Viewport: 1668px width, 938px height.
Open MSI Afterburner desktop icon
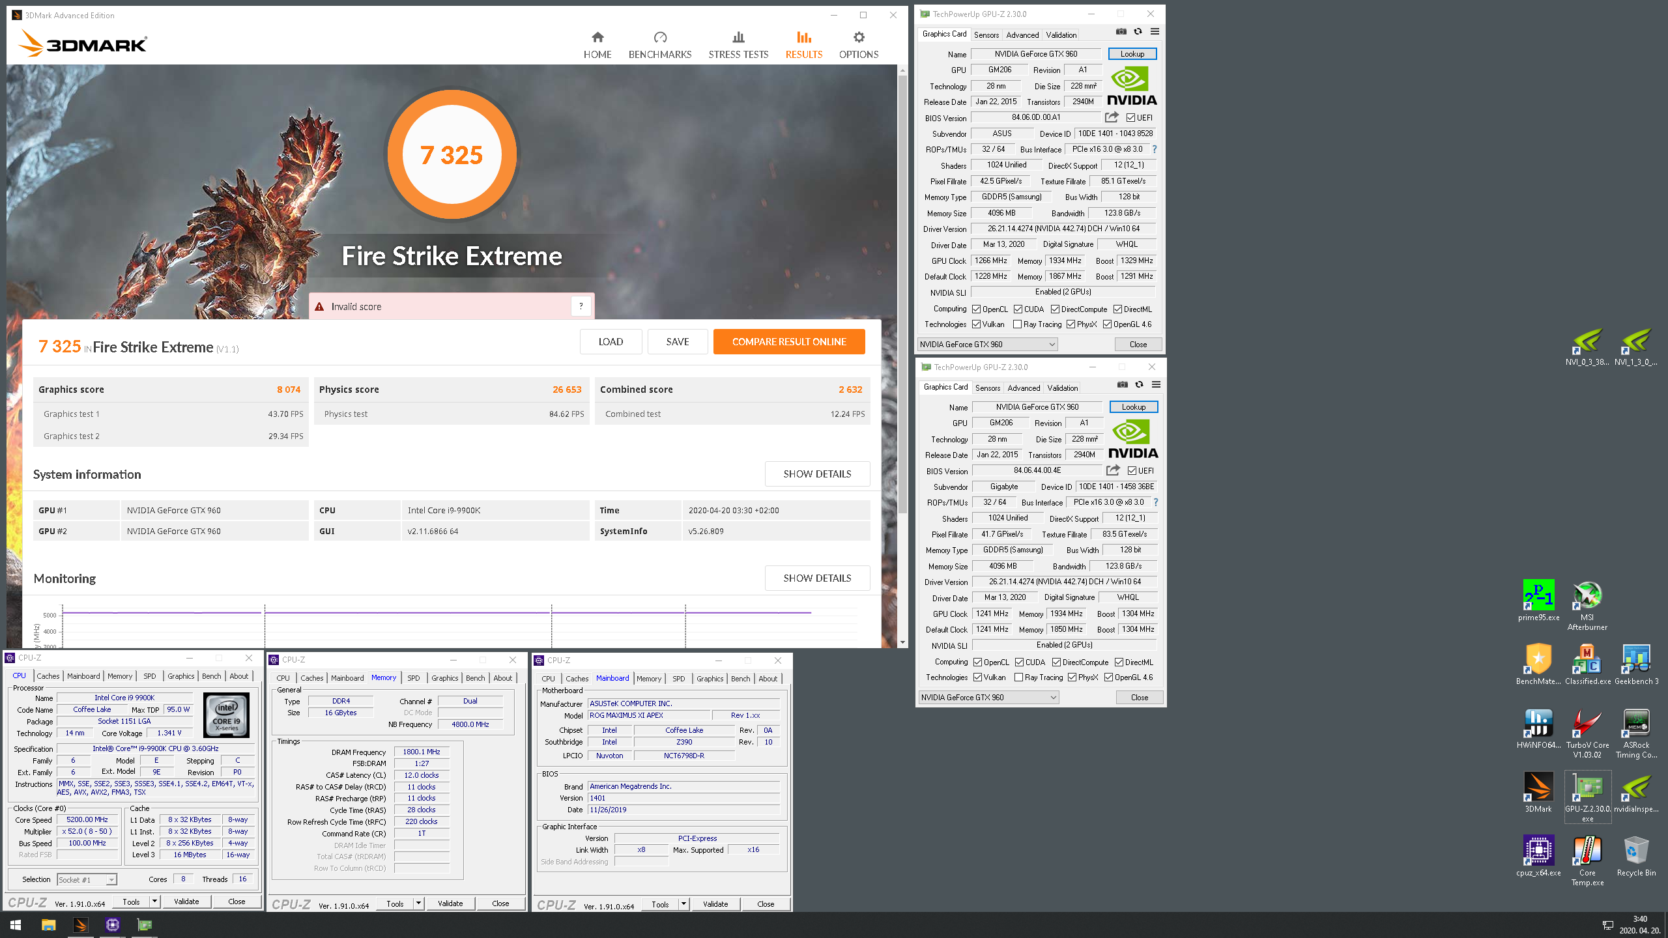tap(1587, 606)
